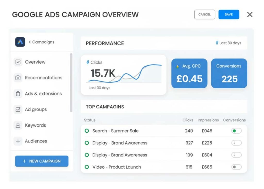Open Ads & extensions icon
Image resolution: width=264 pixels, height=189 pixels.
point(18,94)
